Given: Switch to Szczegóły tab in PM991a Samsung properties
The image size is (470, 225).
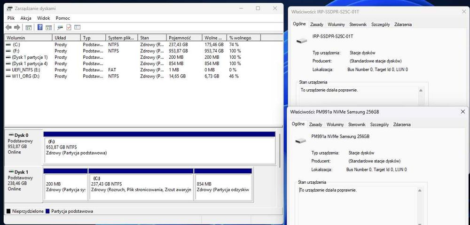Looking at the screenshot, I should point(379,124).
